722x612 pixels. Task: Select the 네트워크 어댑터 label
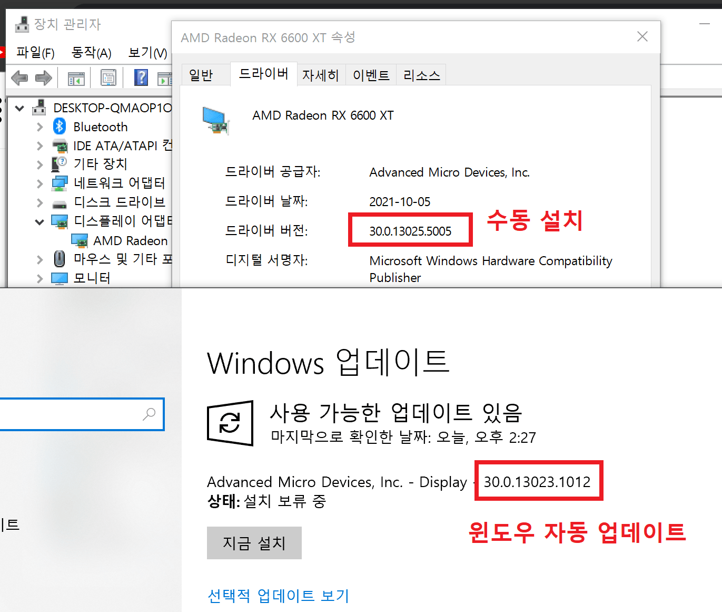[120, 183]
